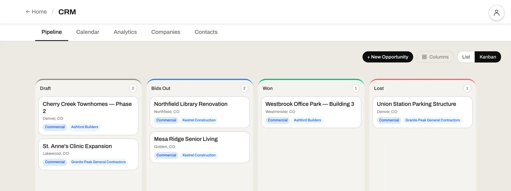Click the Draft column header

[x=45, y=88]
